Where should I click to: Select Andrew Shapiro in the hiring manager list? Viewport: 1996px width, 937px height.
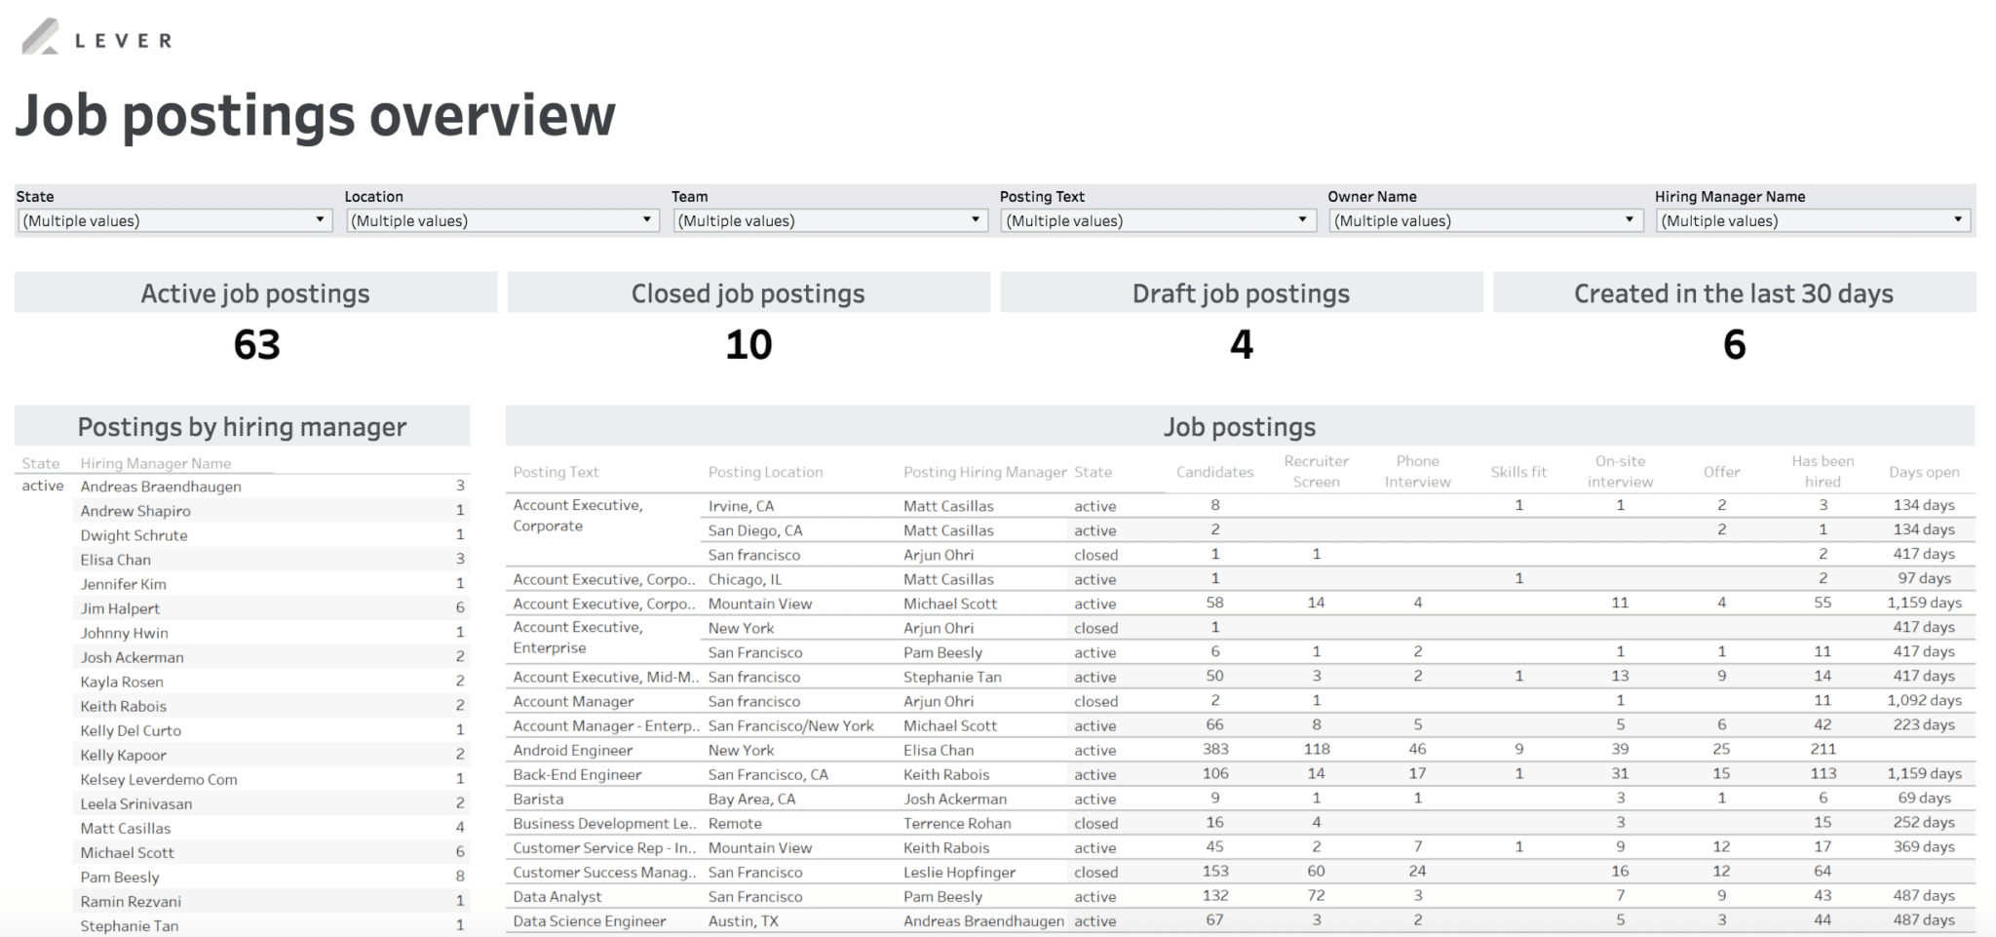(x=135, y=510)
